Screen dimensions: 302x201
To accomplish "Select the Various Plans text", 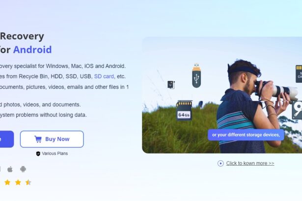I will click(x=55, y=153).
